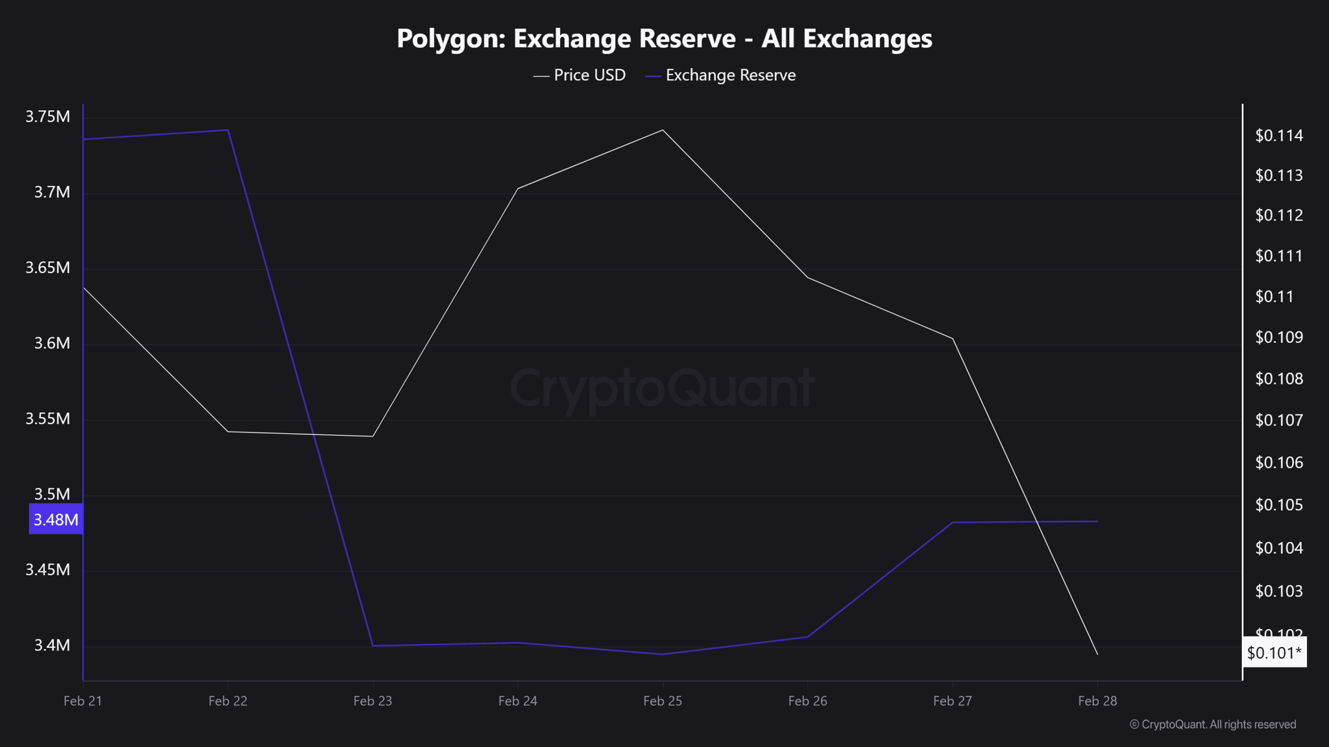Select the Feb 23 date on x-axis
Viewport: 1329px width, 747px height.
pos(372,701)
